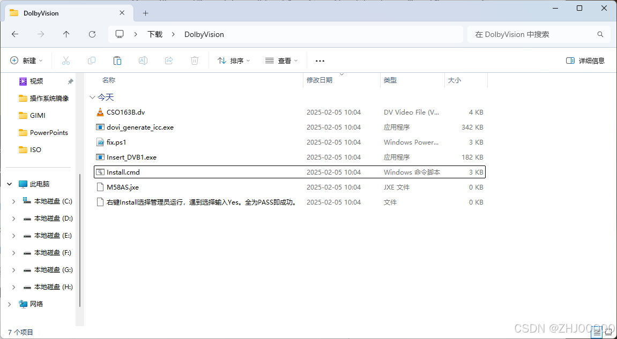The image size is (617, 339).
Task: Expand 本地磁盘 (E:) in the tree
Action: point(14,236)
